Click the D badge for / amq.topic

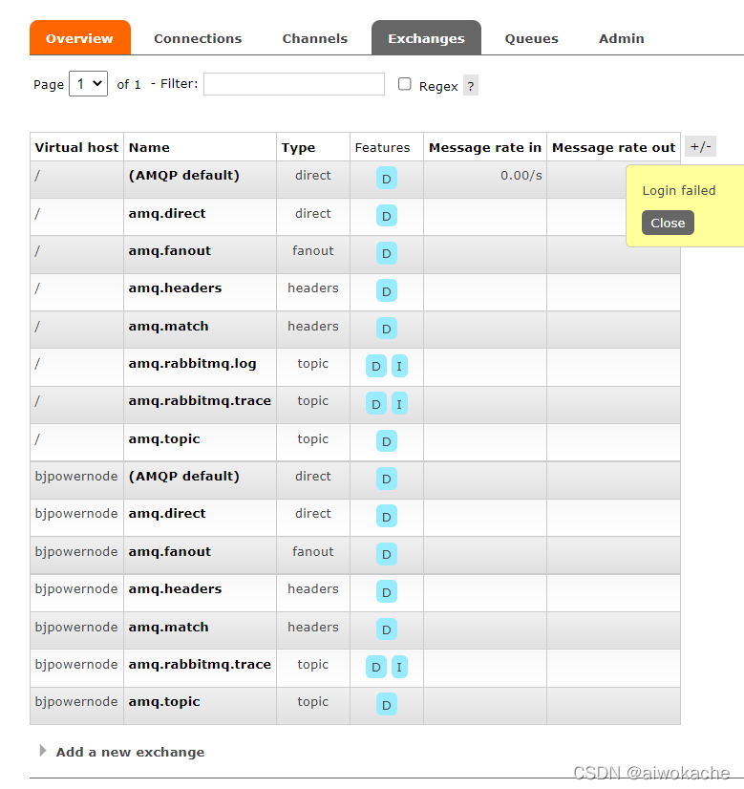(x=387, y=441)
